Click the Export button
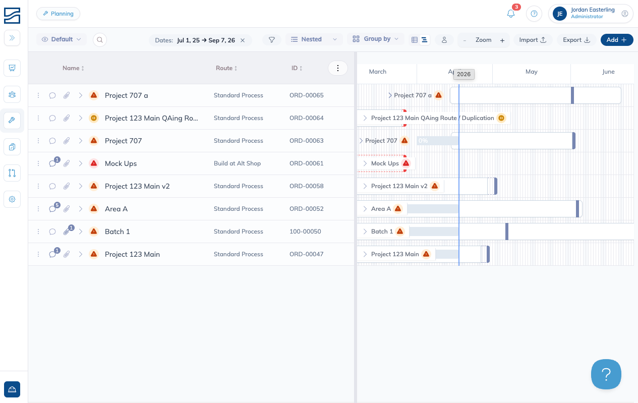The width and height of the screenshot is (638, 403). [x=576, y=40]
